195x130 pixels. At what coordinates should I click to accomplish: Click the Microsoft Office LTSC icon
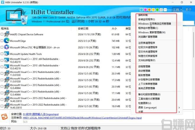6,47
